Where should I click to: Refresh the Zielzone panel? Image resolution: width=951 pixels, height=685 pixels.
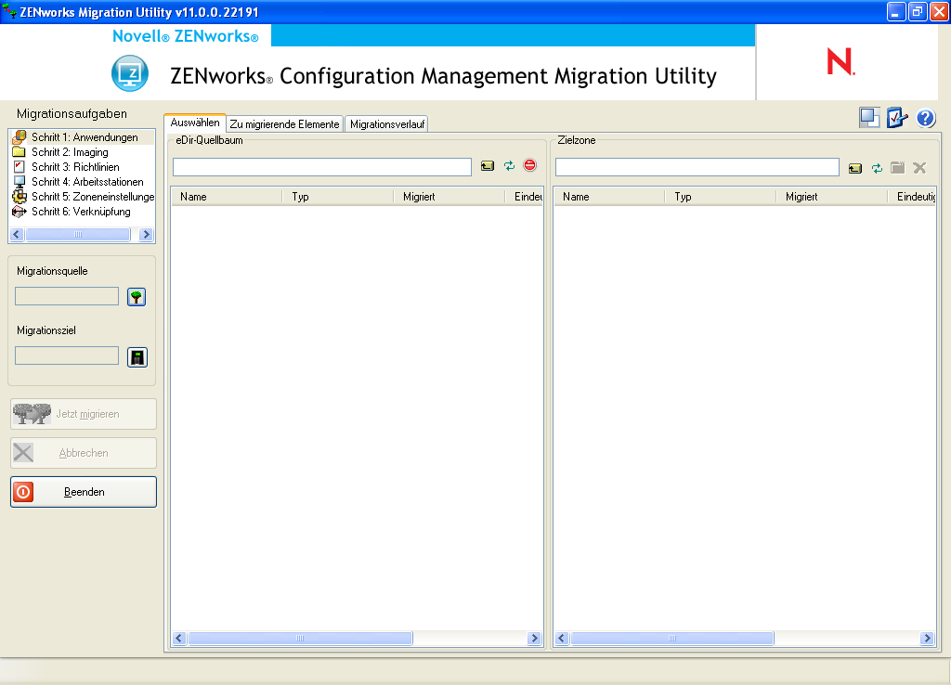[x=877, y=168]
